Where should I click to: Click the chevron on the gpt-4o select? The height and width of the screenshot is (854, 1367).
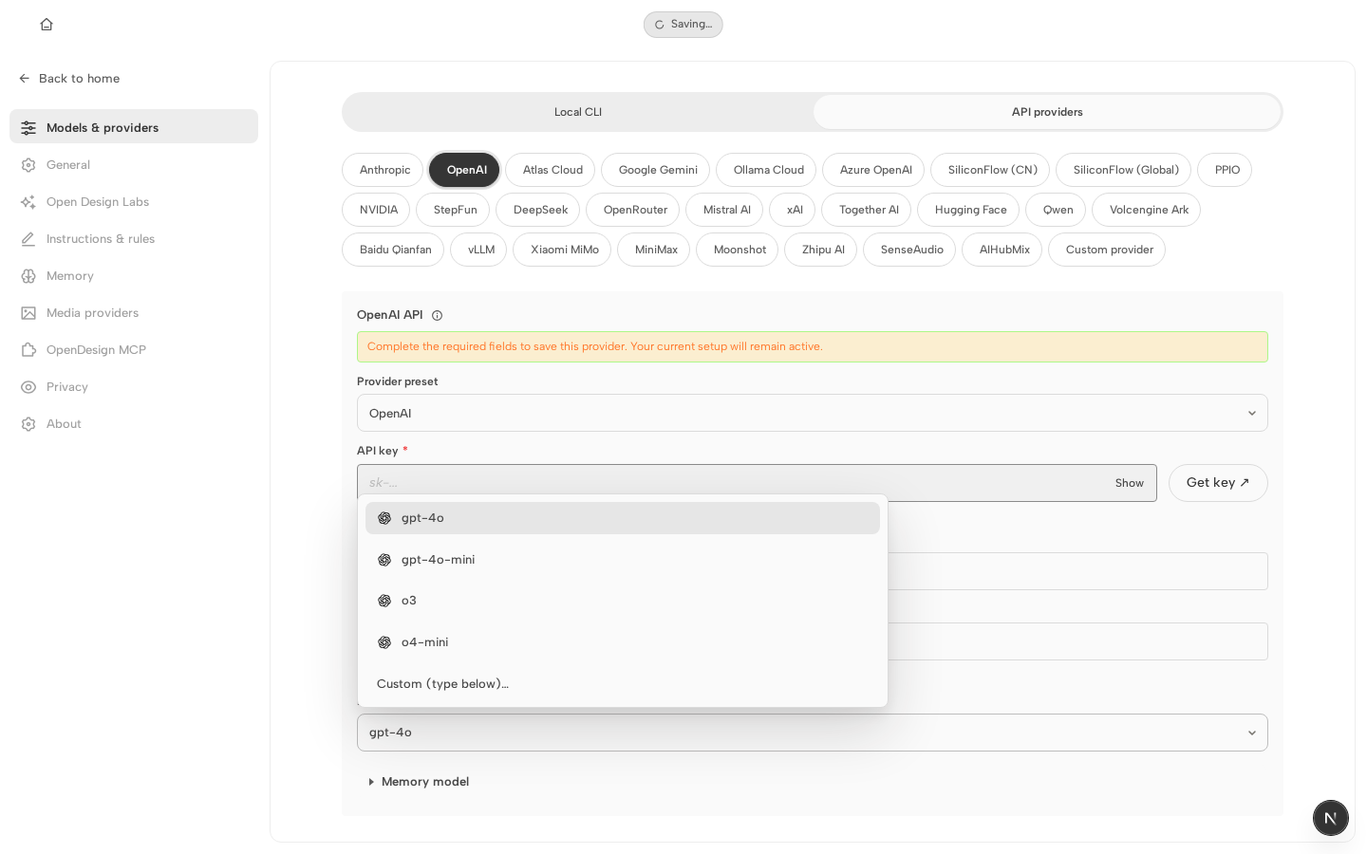(1252, 733)
